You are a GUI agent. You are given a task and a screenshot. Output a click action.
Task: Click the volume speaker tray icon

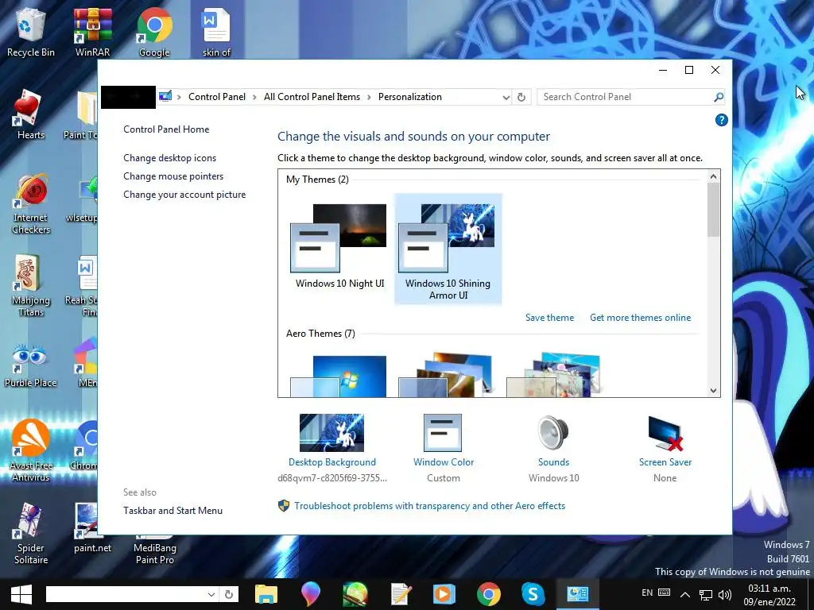coord(725,594)
